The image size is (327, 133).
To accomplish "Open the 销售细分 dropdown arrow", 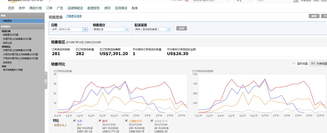I will [127, 29].
